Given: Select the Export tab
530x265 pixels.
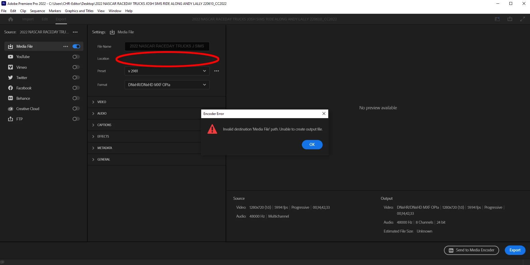Looking at the screenshot, I should coord(61,19).
